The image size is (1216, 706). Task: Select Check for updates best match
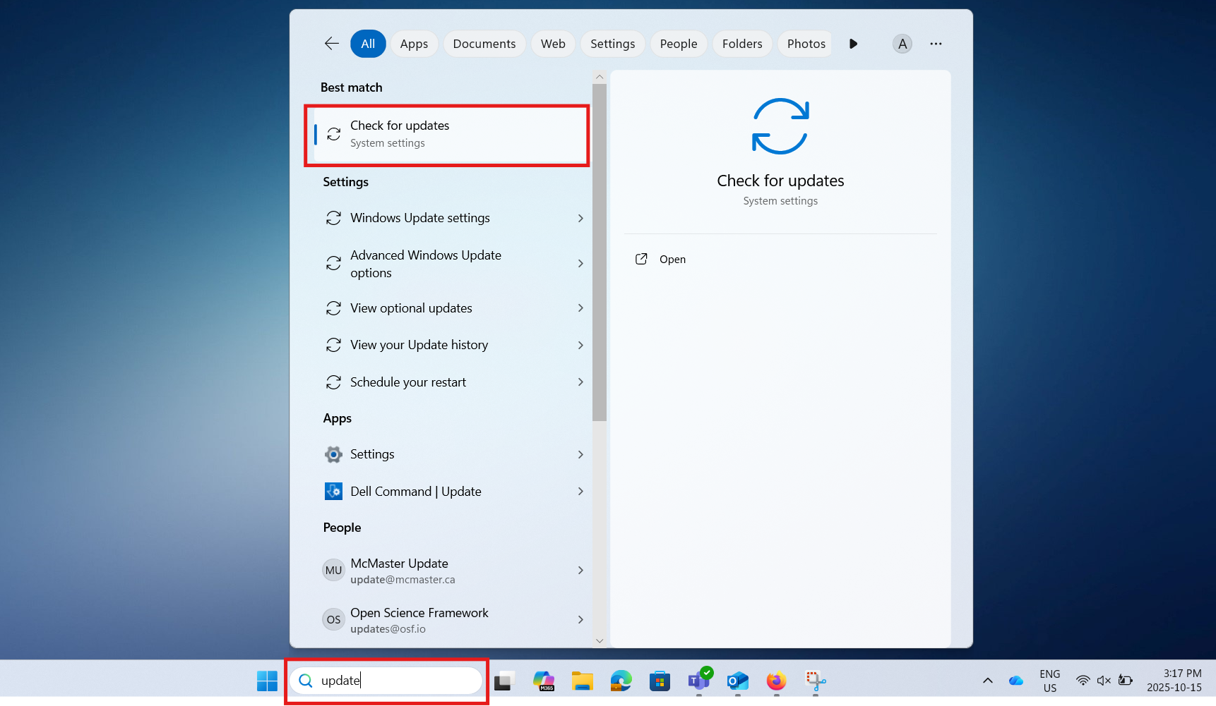[x=447, y=134]
